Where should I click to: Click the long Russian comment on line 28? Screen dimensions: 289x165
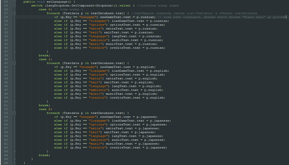(222, 17)
